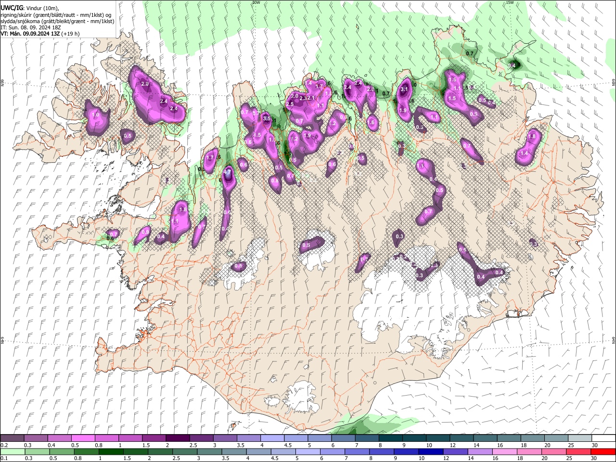Pick the light lavender 4 snow scale swatch
Viewport: 616px width, 462px height.
(272, 438)
